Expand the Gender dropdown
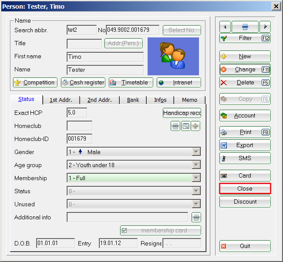 196,152
